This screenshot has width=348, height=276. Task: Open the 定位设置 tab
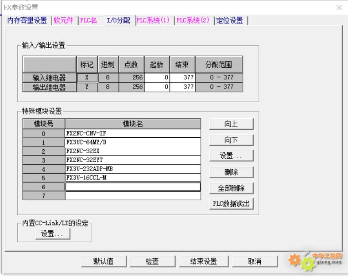229,20
